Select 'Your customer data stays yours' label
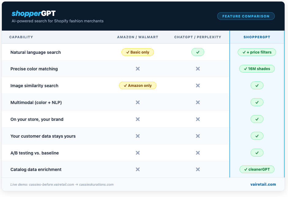The height and width of the screenshot is (197, 288). click(x=43, y=136)
